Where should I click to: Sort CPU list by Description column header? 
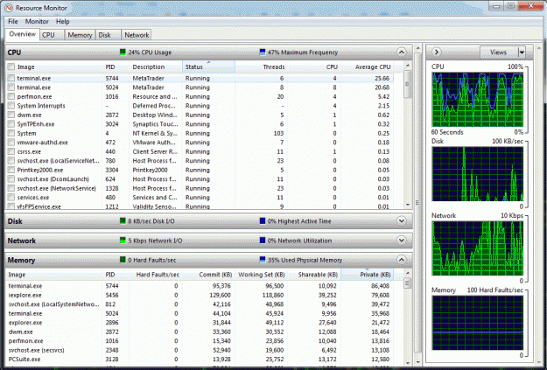click(x=156, y=66)
